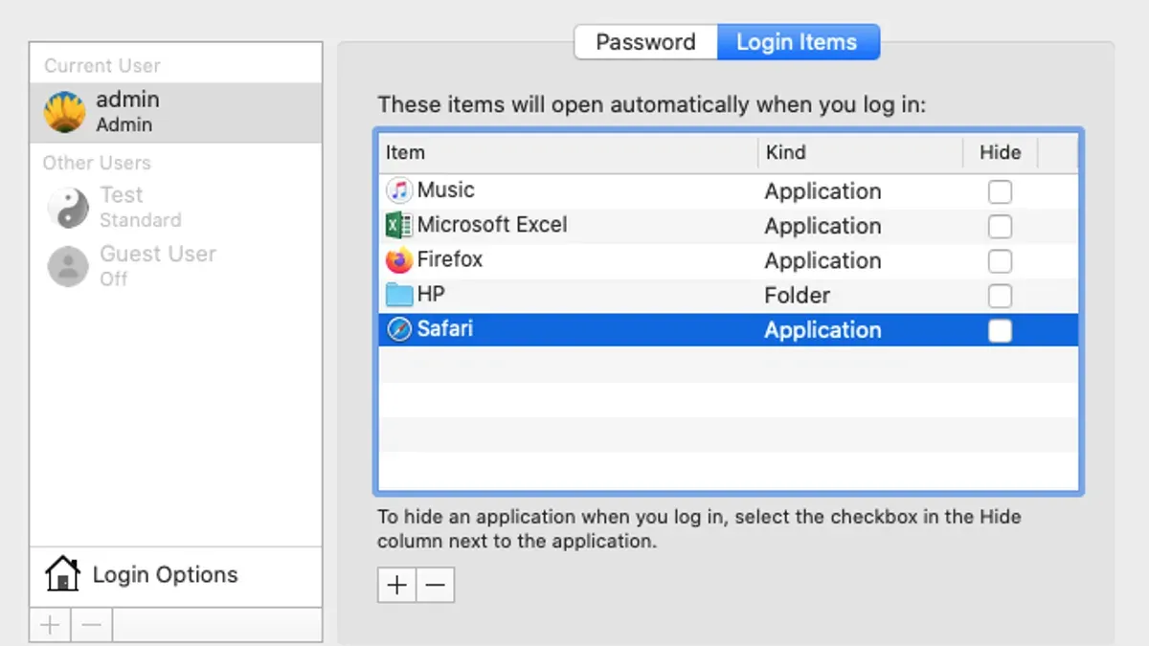1149x646 pixels.
Task: Click the Test user yin-yang avatar
Action: [x=68, y=208]
